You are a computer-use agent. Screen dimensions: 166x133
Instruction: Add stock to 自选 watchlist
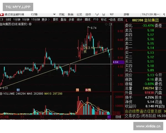coord(112,19)
